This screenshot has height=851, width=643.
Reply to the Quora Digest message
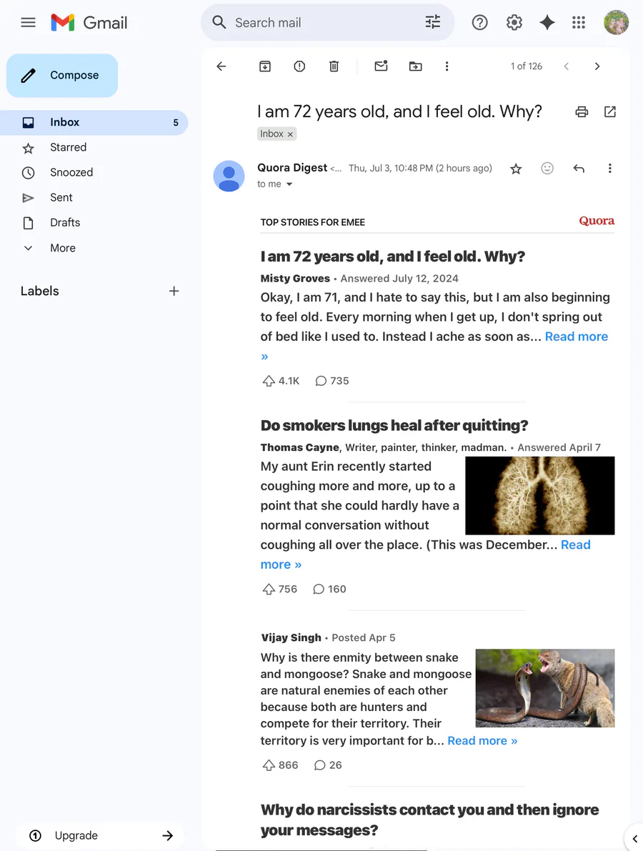(579, 168)
